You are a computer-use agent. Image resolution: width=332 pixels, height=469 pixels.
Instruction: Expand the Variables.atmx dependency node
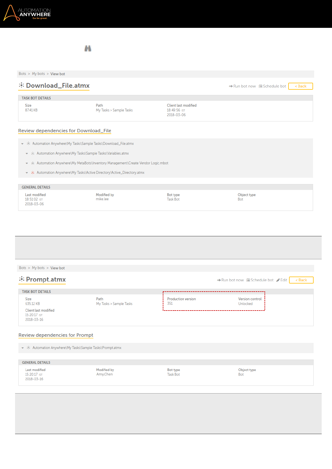click(27, 153)
